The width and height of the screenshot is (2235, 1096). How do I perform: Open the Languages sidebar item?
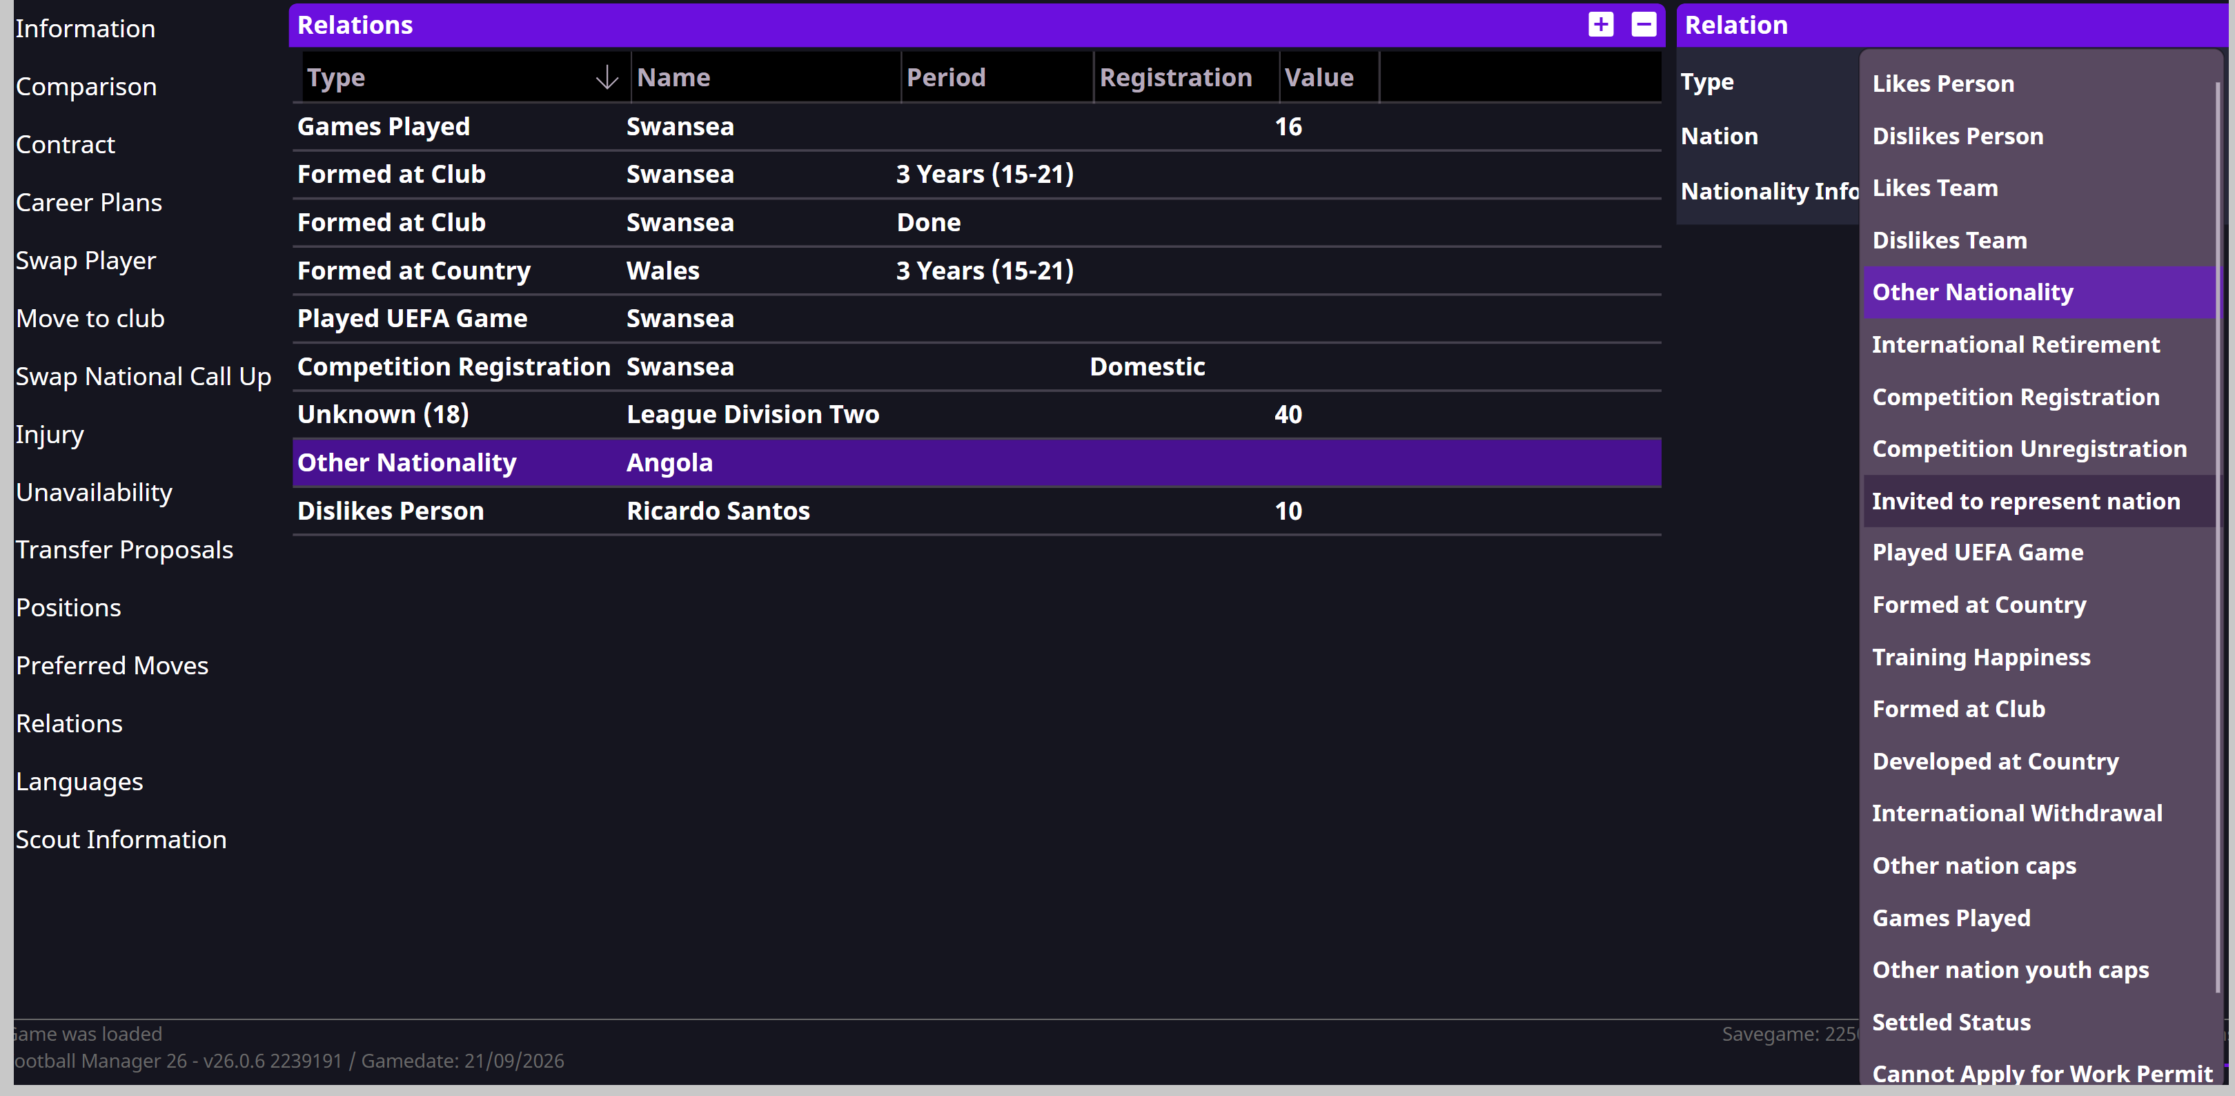coord(79,781)
